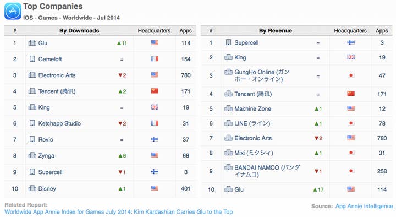The height and width of the screenshot is (217, 396).
Task: Click the Top Companies title link
Action: tap(53, 6)
